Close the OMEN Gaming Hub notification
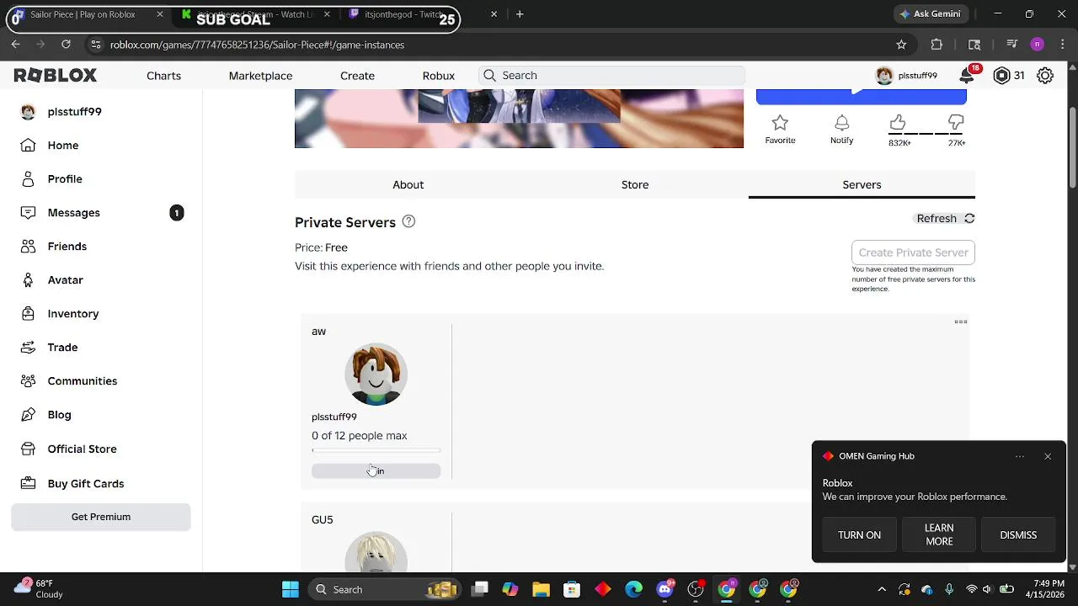Screen dimensions: 1078x606 [1048, 456]
